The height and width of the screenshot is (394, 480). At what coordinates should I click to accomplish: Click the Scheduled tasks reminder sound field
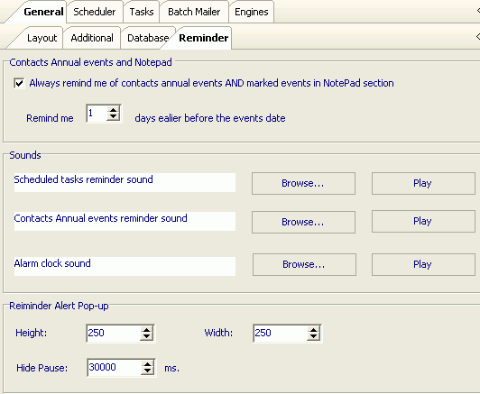[x=125, y=183]
